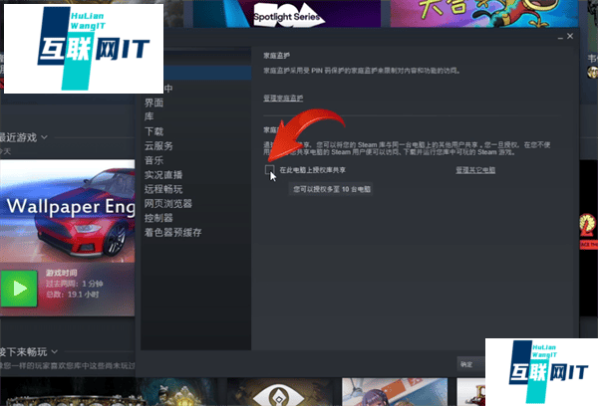
Task: Expand the 最近游戏 dropdown chevron
Action: coord(44,136)
